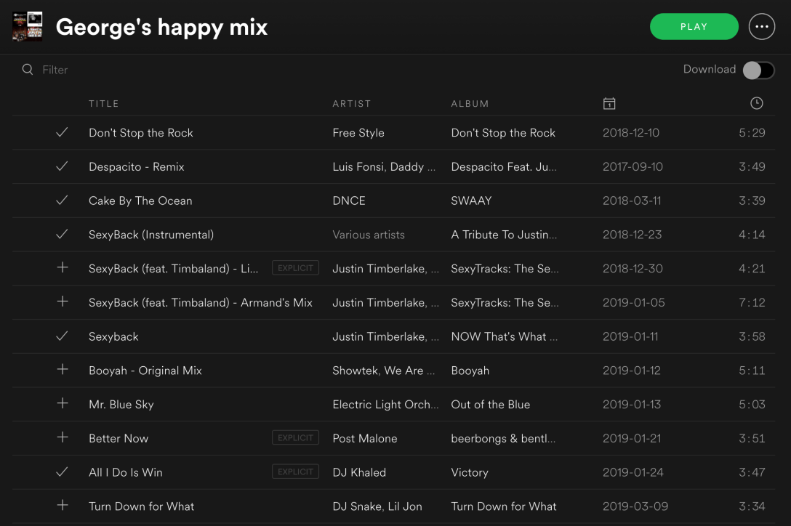Image resolution: width=791 pixels, height=526 pixels.
Task: Toggle the Download switch on
Action: 758,70
